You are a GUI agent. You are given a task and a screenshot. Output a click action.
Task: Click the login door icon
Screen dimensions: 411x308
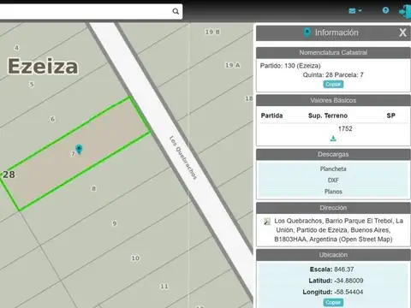click(x=404, y=11)
